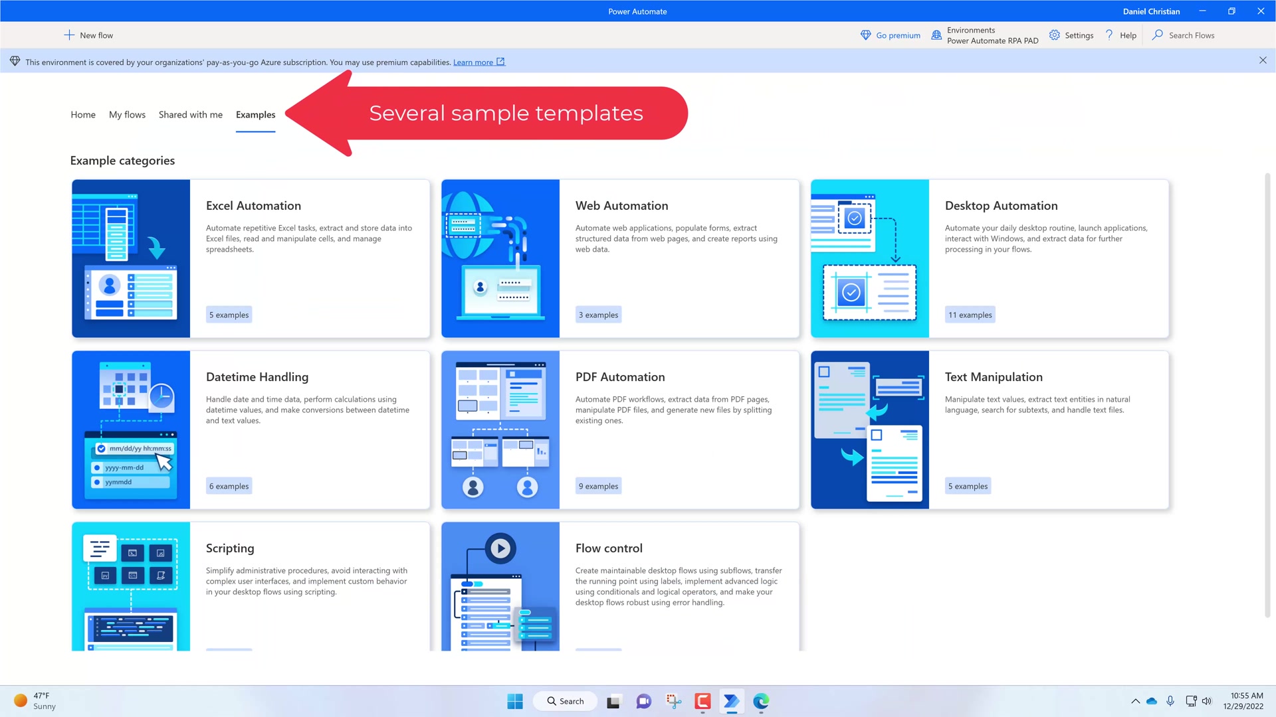This screenshot has width=1276, height=717.
Task: Open Datetime Handling category thumbnail
Action: coord(131,430)
